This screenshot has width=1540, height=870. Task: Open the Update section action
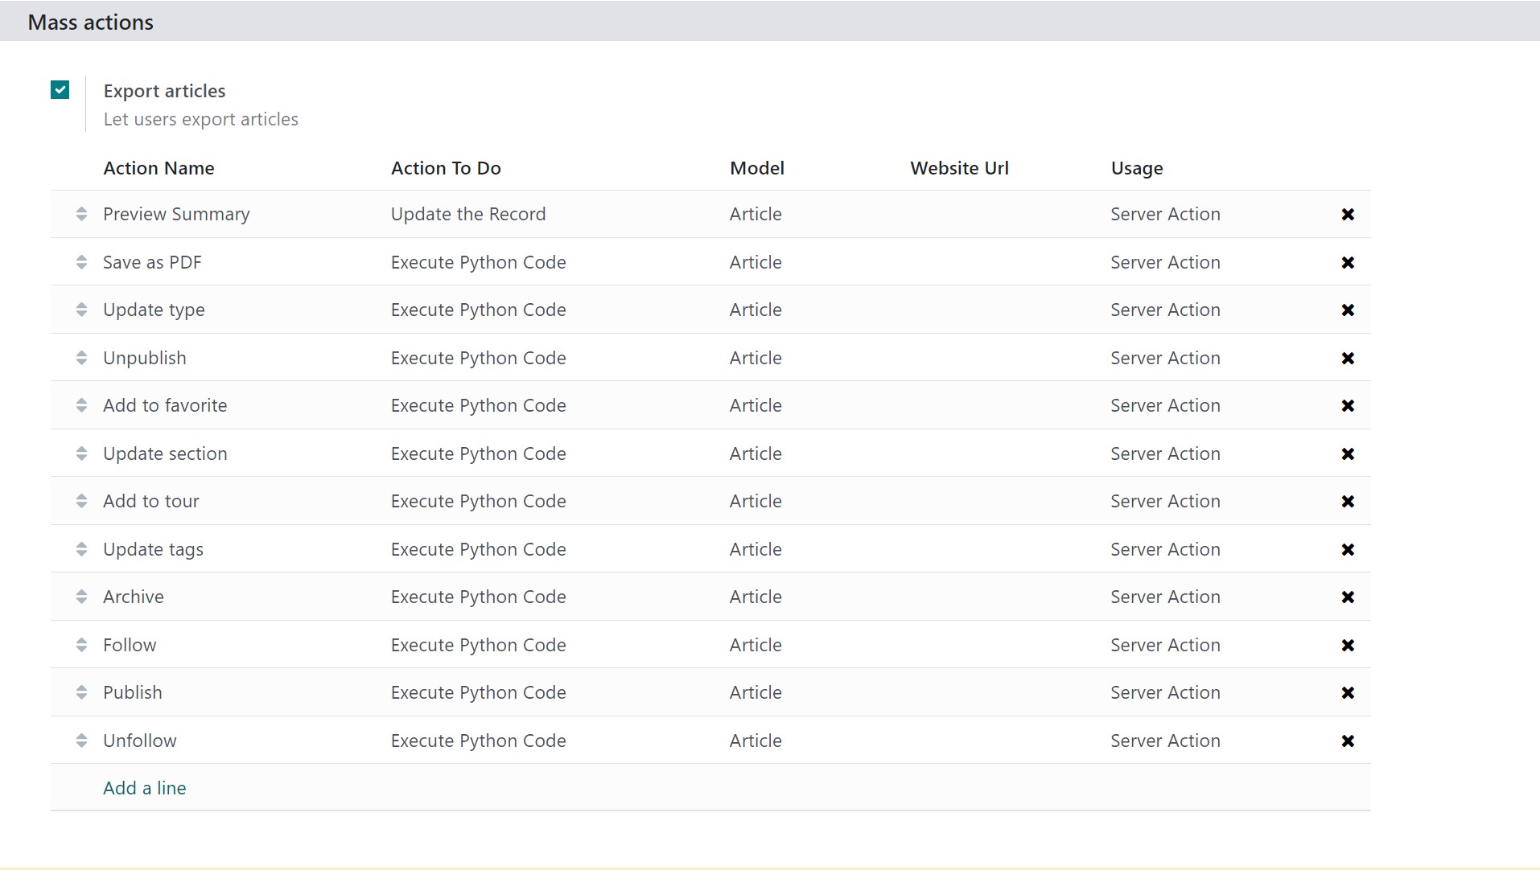(x=165, y=453)
